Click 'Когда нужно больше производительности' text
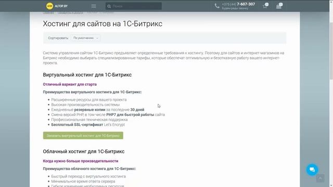Image resolution: width=333 pixels, height=187 pixels. pos(81,161)
